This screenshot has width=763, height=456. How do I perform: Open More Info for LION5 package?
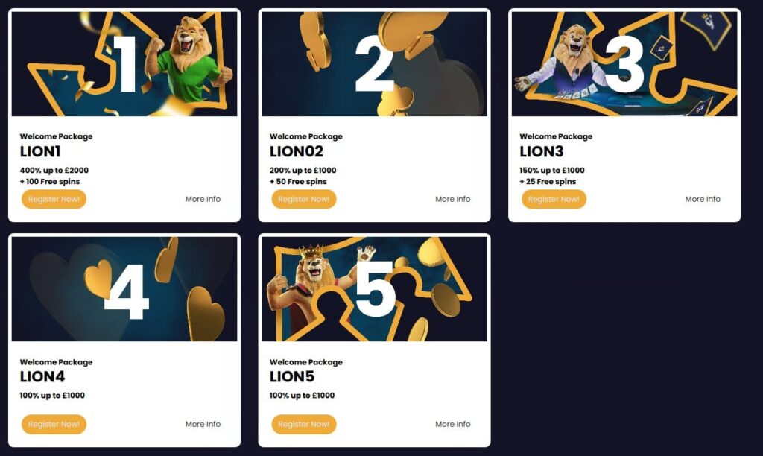453,425
